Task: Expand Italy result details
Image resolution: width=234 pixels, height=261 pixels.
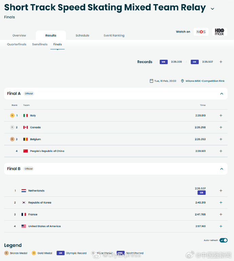Action: pyautogui.click(x=221, y=115)
